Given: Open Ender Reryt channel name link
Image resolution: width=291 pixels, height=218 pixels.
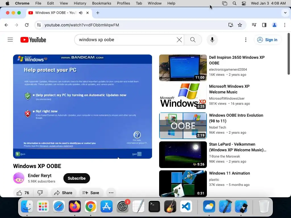Looking at the screenshot, I should pos(40,175).
